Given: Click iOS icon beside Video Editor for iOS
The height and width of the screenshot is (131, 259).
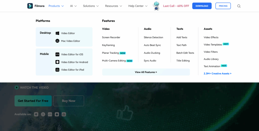Looking at the screenshot, I should (57, 54).
